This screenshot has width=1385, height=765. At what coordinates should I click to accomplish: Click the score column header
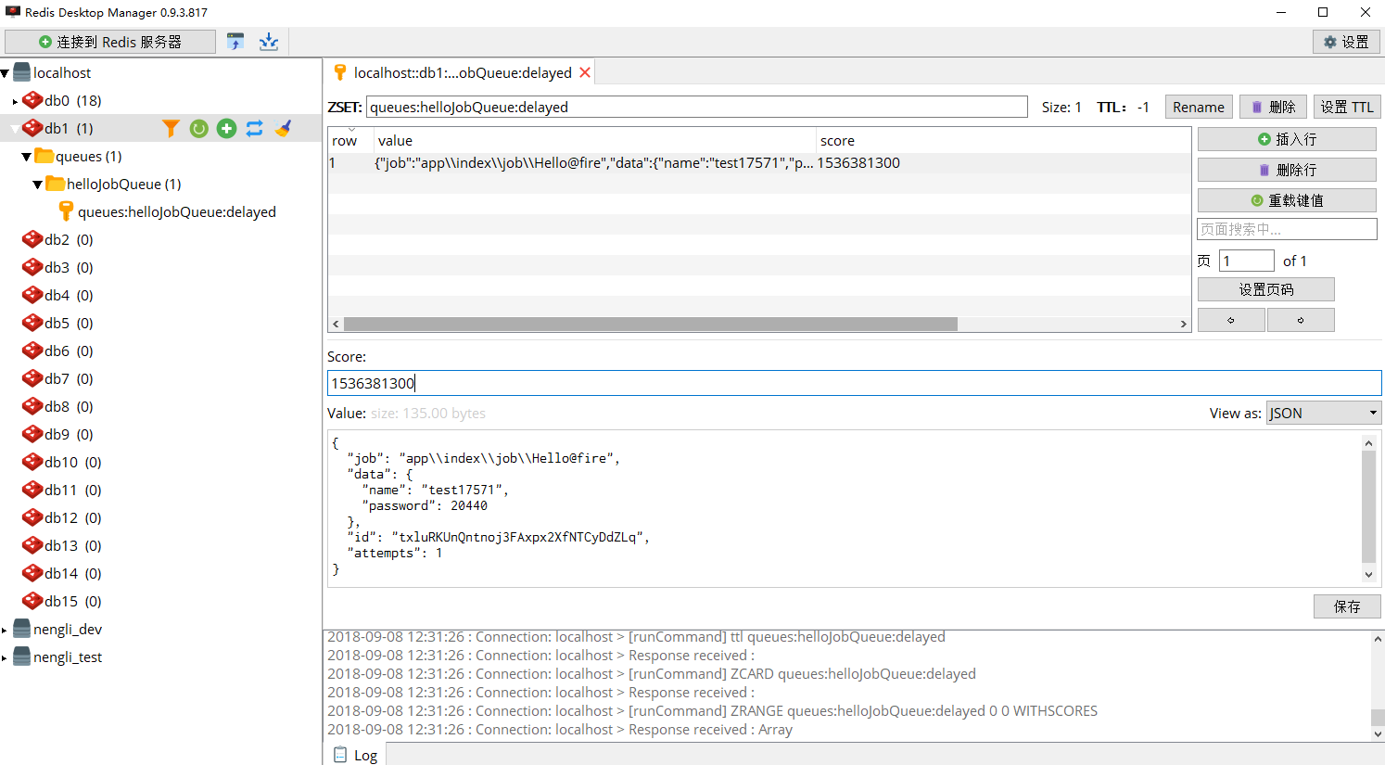click(x=1003, y=141)
